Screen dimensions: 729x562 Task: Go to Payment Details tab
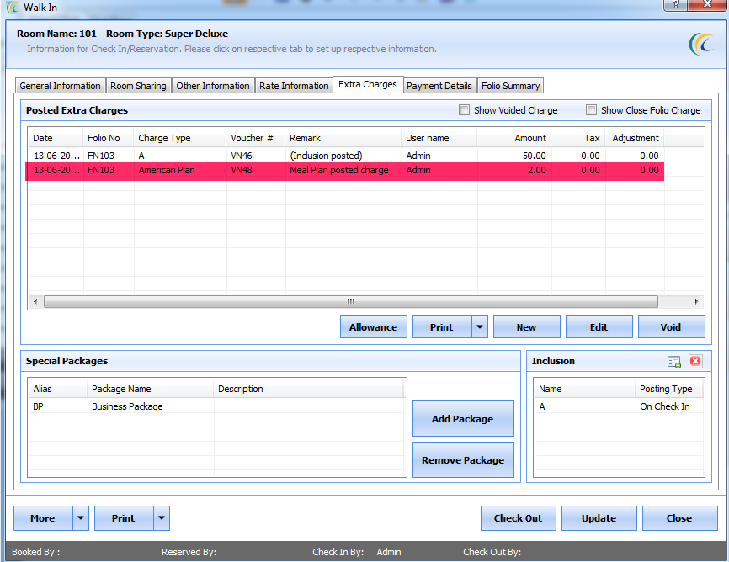pyautogui.click(x=439, y=86)
